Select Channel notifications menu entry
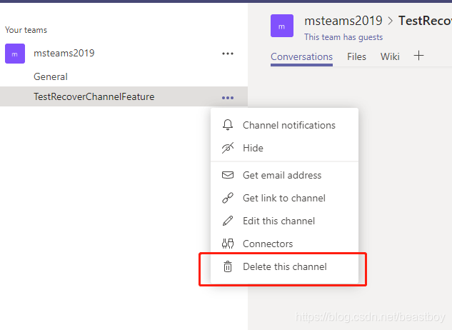The height and width of the screenshot is (330, 452). tap(284, 125)
